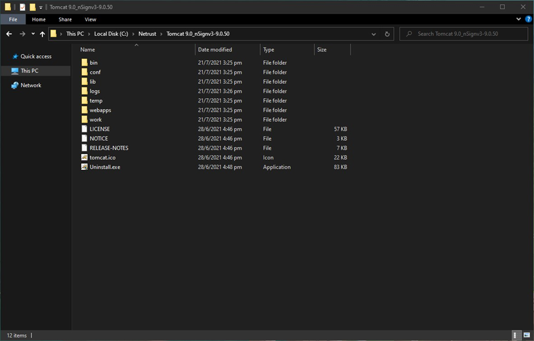The height and width of the screenshot is (341, 534).
Task: Click the tomcat.ico file icon
Action: (84, 158)
